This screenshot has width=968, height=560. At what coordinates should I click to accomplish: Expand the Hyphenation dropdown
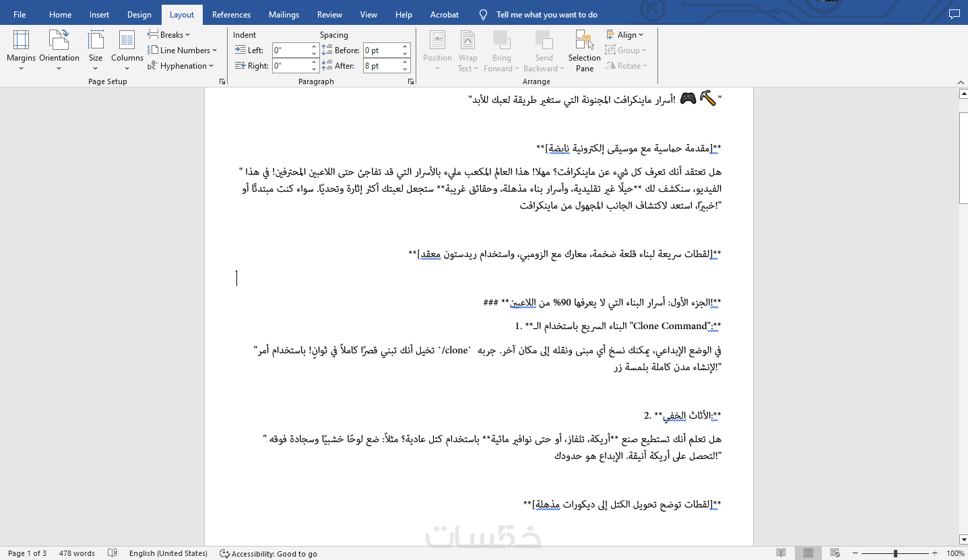181,65
